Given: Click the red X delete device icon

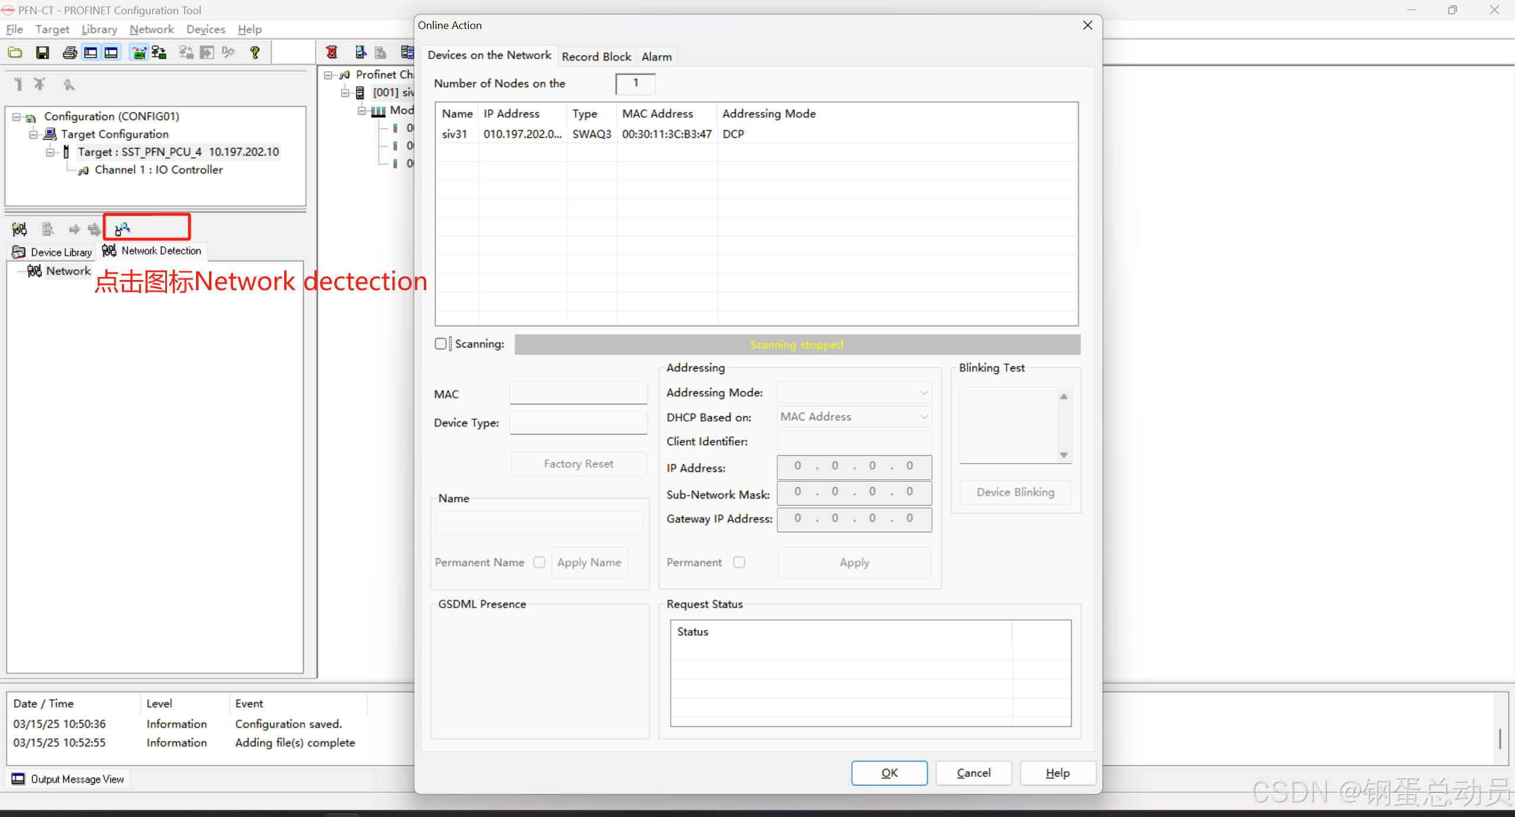Looking at the screenshot, I should [x=332, y=53].
